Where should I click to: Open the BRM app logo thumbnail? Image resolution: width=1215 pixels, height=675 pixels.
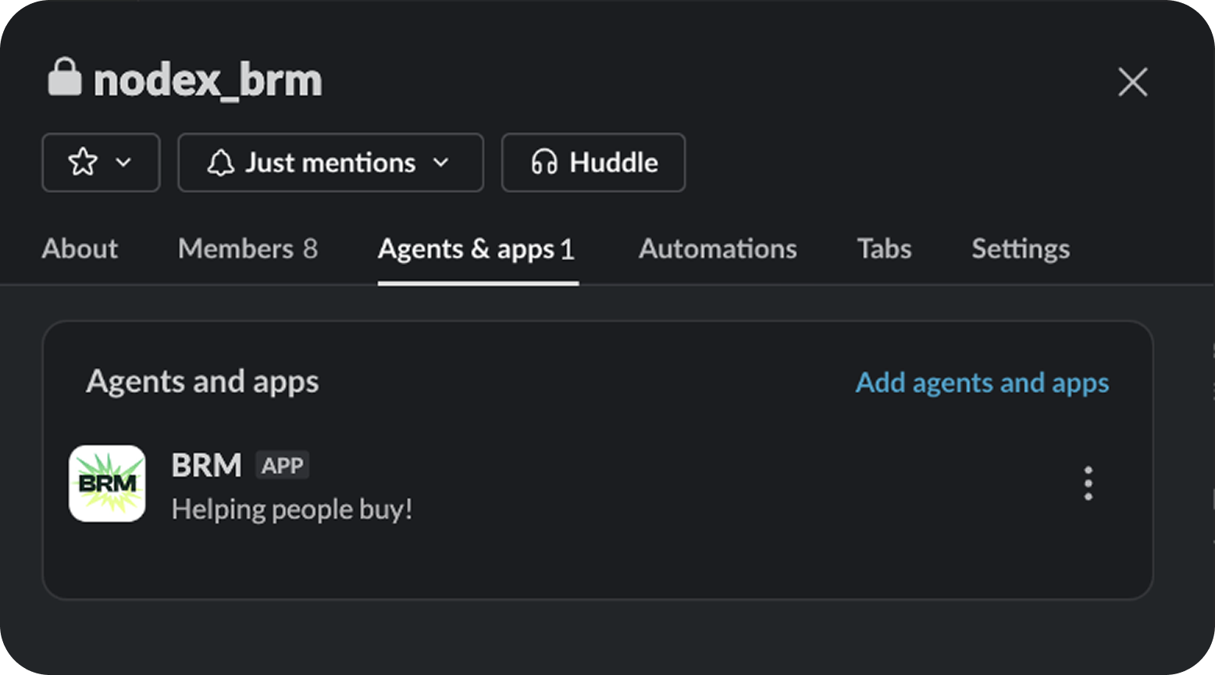point(107,484)
